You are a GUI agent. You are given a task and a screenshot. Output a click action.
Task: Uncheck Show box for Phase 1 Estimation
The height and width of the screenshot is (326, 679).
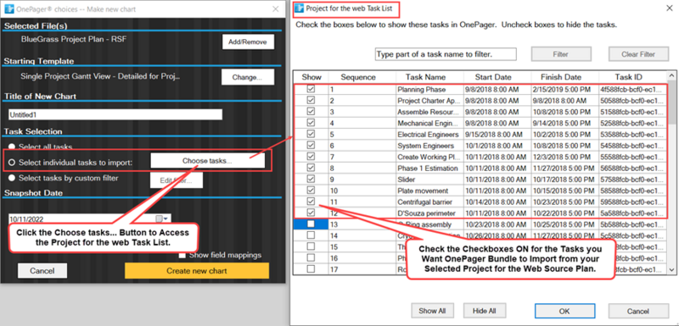click(x=311, y=168)
